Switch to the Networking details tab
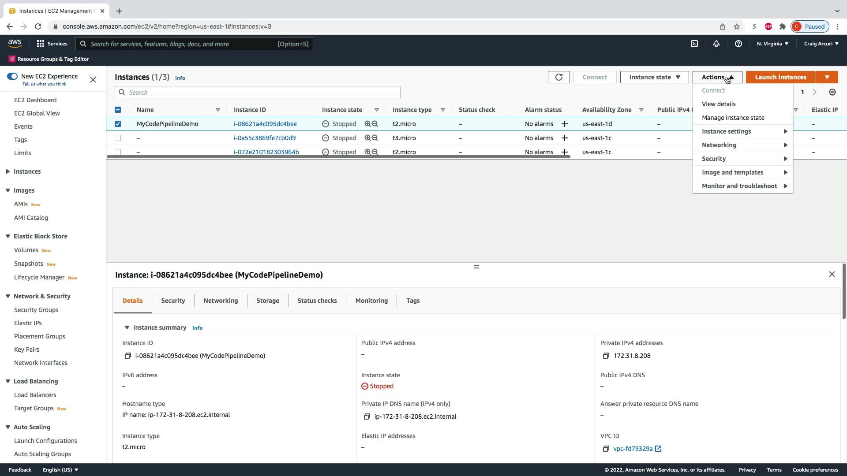Image resolution: width=847 pixels, height=476 pixels. [x=221, y=301]
